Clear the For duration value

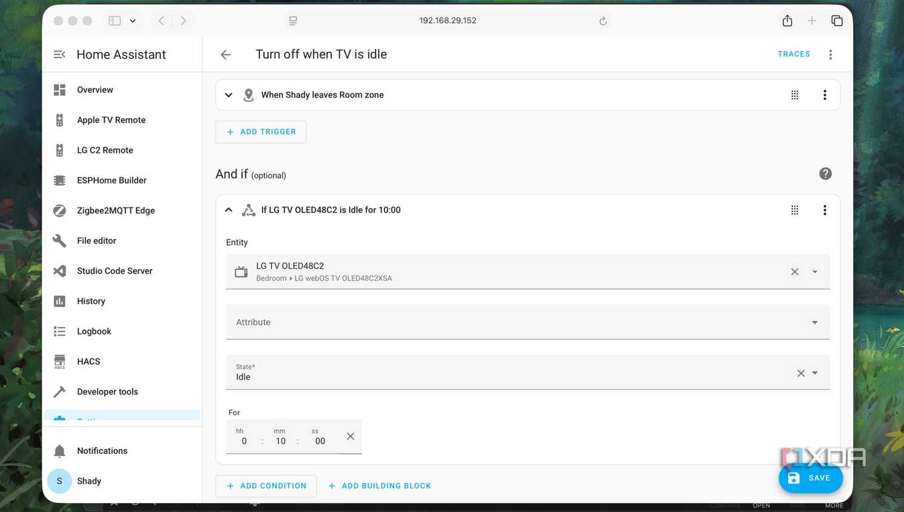click(350, 436)
